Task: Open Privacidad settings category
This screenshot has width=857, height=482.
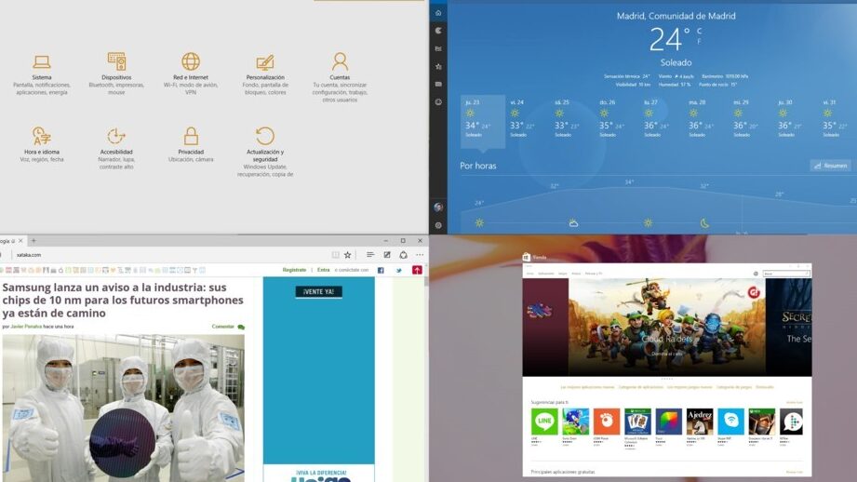Action: (191, 144)
